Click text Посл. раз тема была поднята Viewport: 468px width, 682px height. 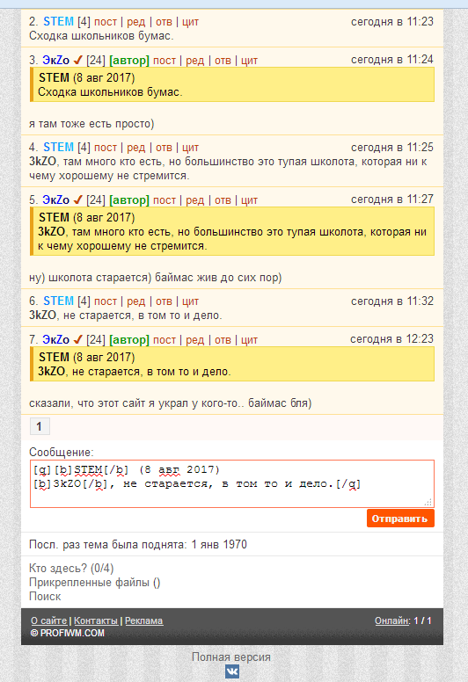click(108, 545)
